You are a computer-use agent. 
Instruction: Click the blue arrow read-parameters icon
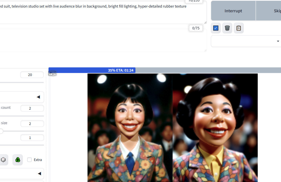point(216,28)
